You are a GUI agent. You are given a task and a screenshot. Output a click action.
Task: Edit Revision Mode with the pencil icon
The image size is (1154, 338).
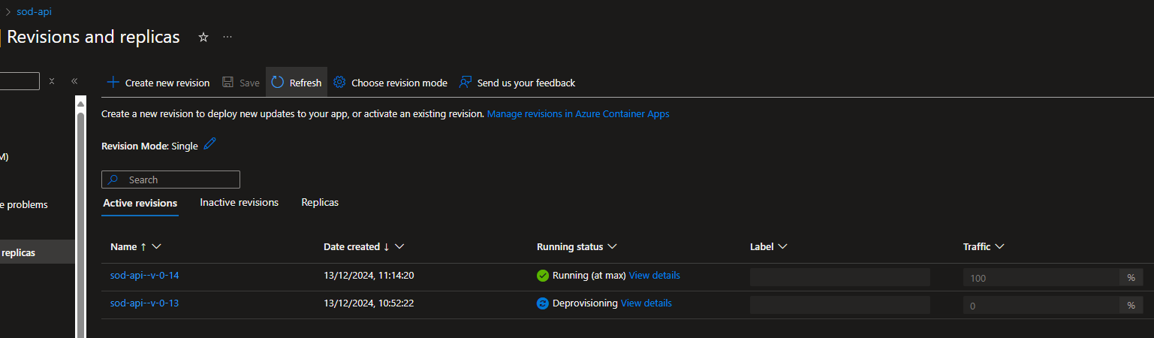[210, 144]
